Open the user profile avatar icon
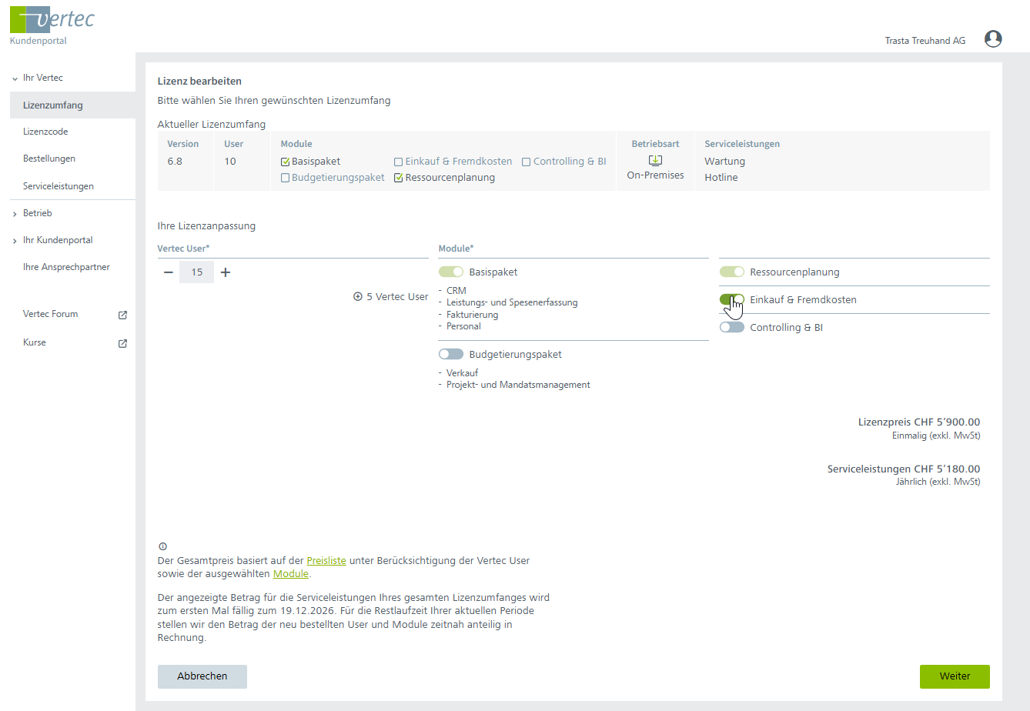 click(993, 39)
